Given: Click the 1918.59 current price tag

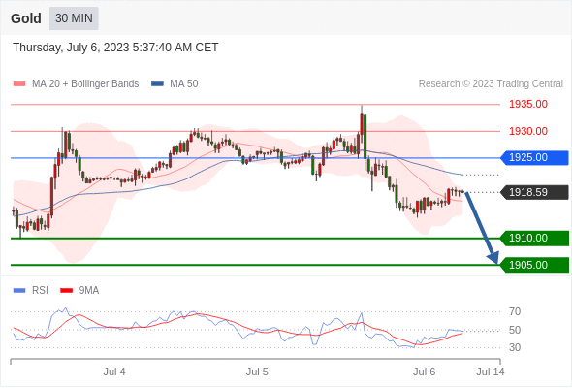Looking at the screenshot, I should [x=534, y=192].
